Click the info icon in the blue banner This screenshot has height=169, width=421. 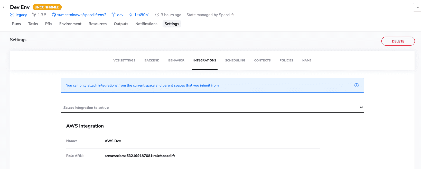(x=357, y=85)
